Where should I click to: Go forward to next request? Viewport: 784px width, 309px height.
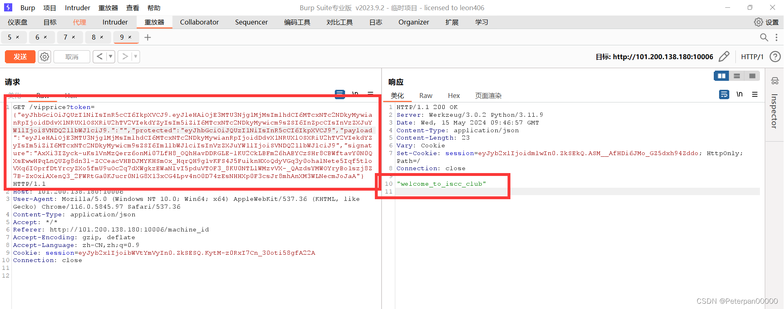pyautogui.click(x=125, y=56)
